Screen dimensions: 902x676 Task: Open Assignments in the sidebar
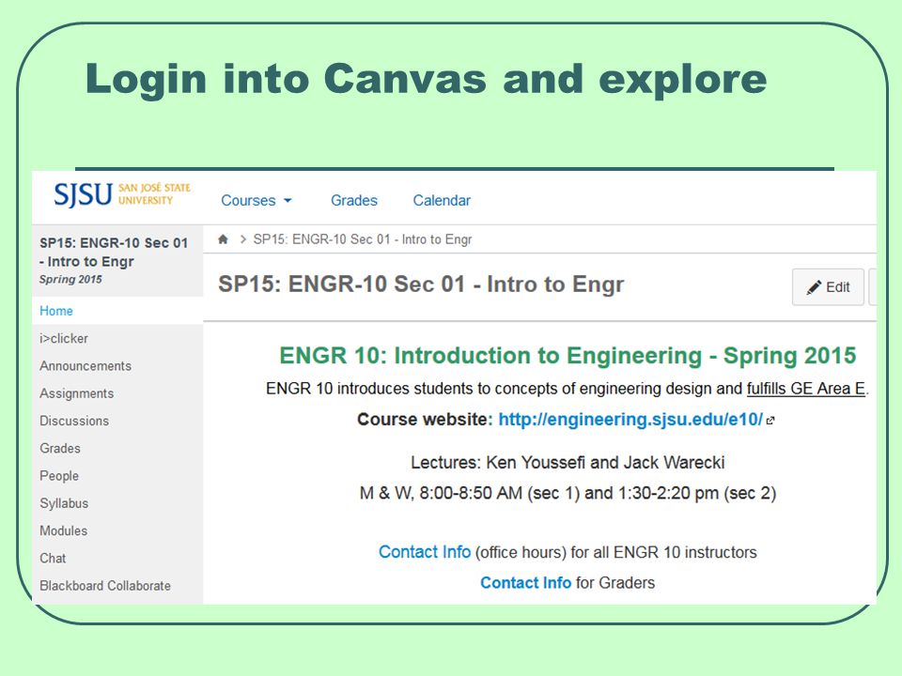pos(76,393)
